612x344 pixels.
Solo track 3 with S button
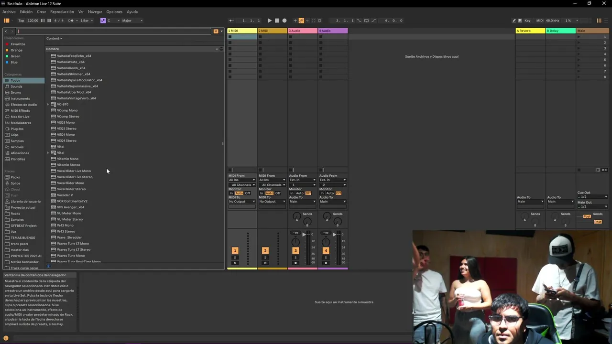point(295,258)
